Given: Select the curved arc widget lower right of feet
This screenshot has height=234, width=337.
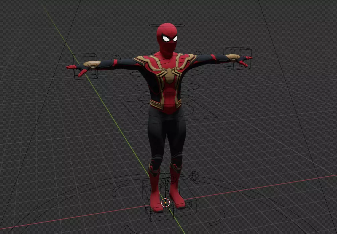Looking at the screenshot, I should tap(218, 217).
